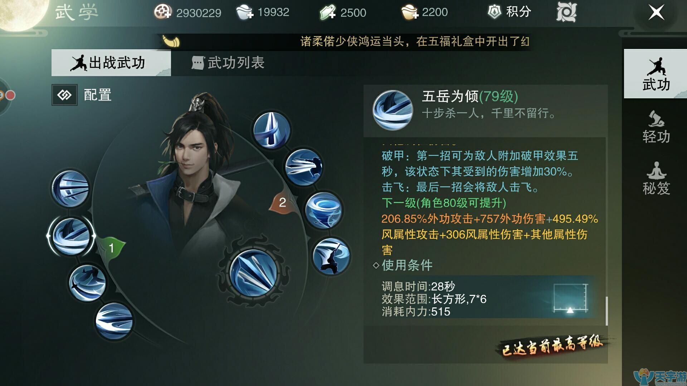The height and width of the screenshot is (386, 687).
Task: Select the crescent slash skill below slot 1
Action: tap(87, 283)
